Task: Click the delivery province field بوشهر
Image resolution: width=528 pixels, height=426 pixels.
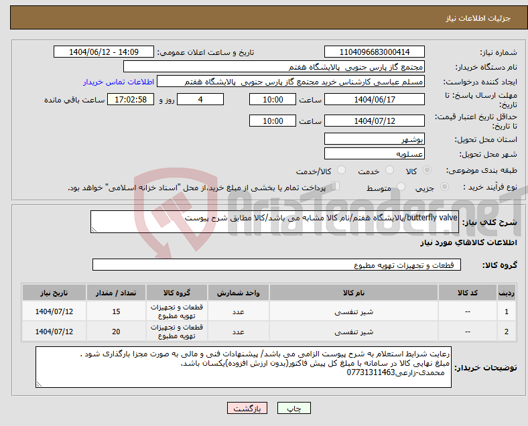Action: click(x=374, y=139)
